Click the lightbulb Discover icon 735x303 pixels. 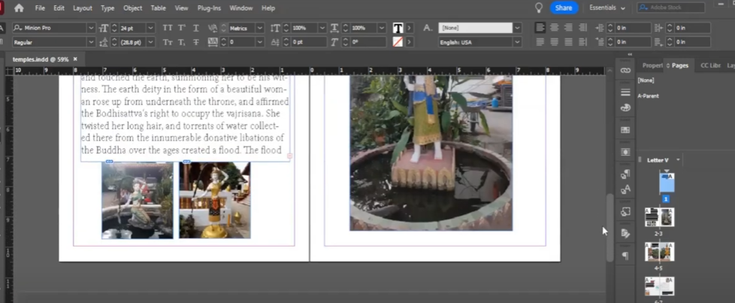pos(538,8)
